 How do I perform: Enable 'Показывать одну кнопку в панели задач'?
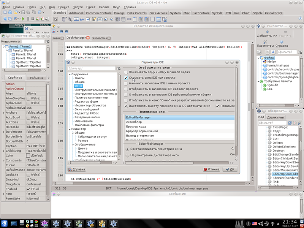point(126,72)
